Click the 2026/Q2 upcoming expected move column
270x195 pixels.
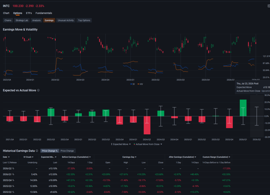257,116
